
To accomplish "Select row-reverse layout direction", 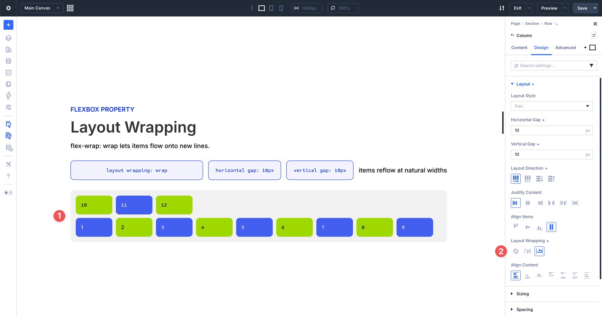I will pyautogui.click(x=528, y=179).
